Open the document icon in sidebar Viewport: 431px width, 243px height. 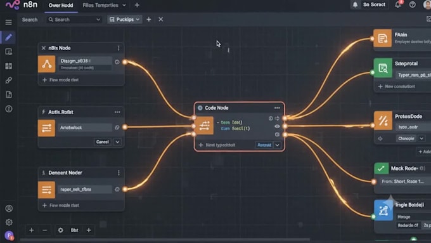8,95
